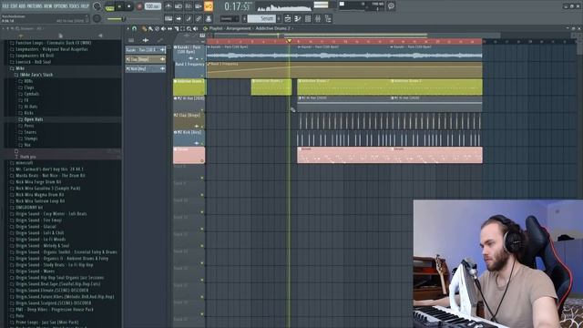Open the mixer window icon
This screenshot has height=328, width=583.
tap(318, 18)
